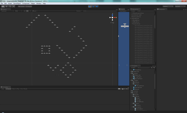Viewport: 187px width, 113px height.
Task: Open the GameObject menu
Action: tap(17, 3)
